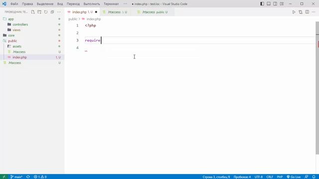Change indentation Пробелов: 4
319x179 pixels.
click(x=242, y=177)
